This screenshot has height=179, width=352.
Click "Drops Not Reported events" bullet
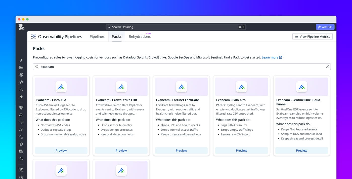(299, 129)
